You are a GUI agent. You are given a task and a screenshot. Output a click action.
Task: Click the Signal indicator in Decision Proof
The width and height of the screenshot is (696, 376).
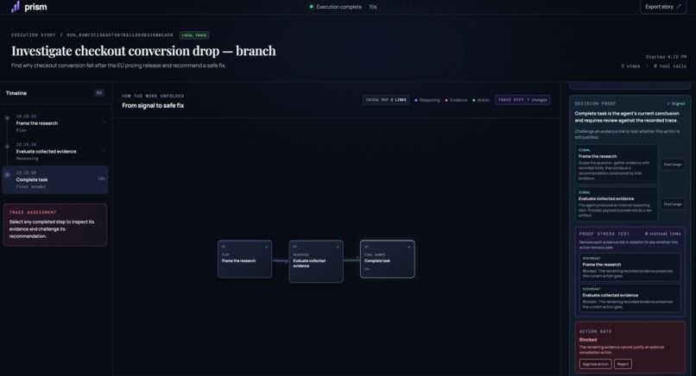coord(676,103)
